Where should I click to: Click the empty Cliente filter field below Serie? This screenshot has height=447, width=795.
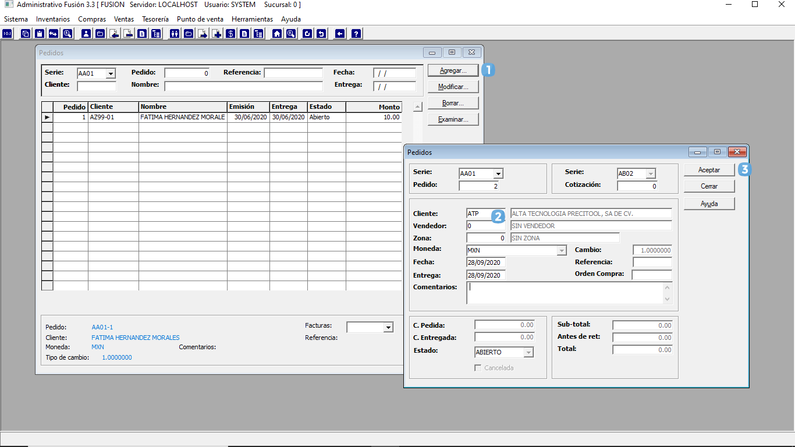coord(97,86)
